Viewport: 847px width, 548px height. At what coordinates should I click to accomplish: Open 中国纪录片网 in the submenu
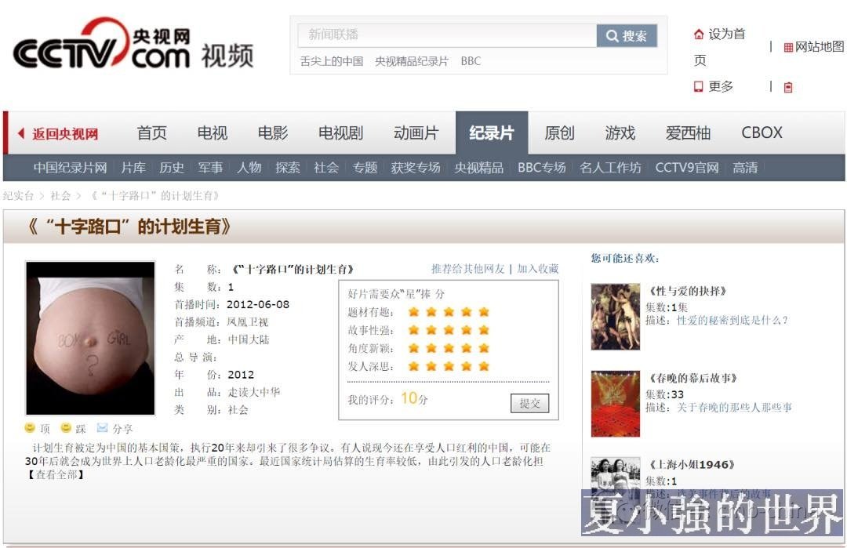pos(71,168)
